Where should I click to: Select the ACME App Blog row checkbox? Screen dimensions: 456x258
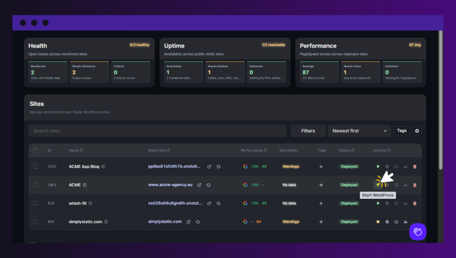(35, 166)
